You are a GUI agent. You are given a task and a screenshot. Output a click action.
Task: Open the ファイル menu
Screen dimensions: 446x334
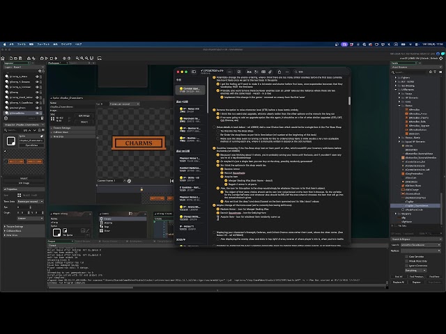click(22, 45)
